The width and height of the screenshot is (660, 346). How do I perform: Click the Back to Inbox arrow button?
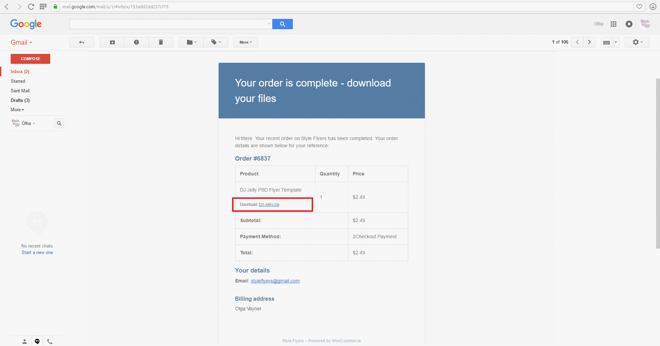click(81, 42)
